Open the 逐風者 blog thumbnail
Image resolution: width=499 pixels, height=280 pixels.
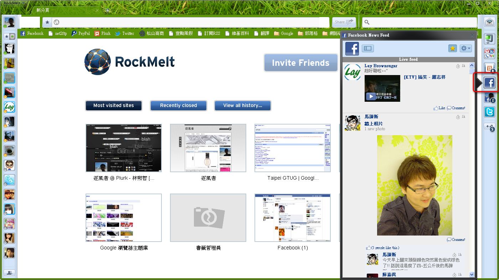[208, 148]
